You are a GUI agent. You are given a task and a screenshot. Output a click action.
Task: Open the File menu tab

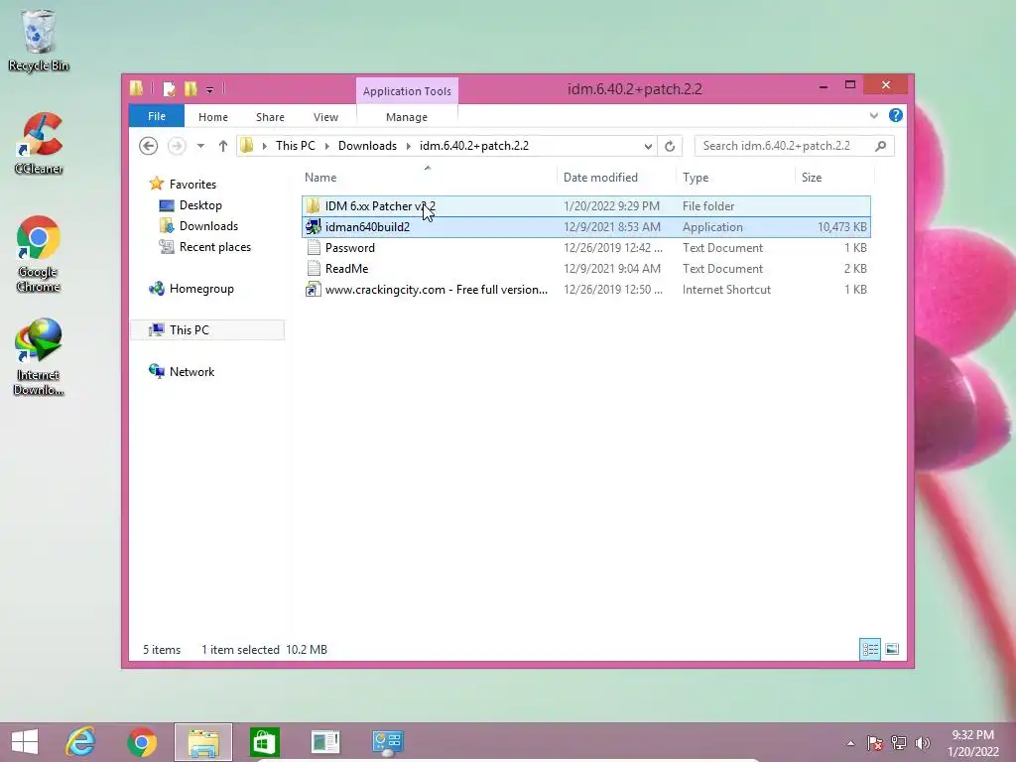157,116
